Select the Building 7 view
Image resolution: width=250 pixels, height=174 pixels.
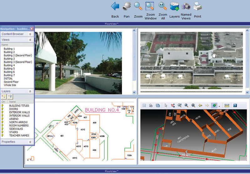[x=9, y=75]
